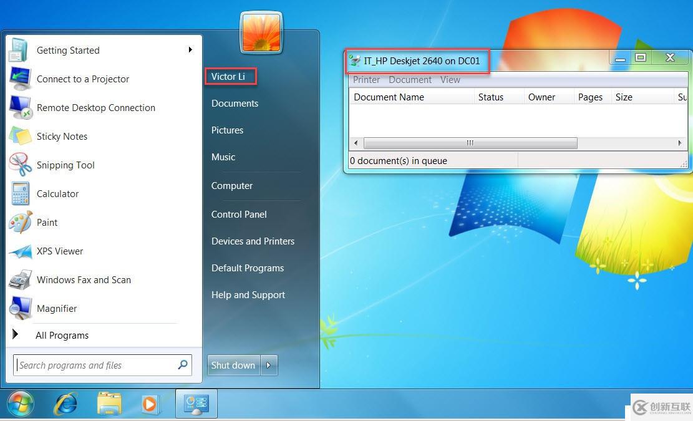Launch the Paint palette icon
The width and height of the screenshot is (693, 421).
coord(21,222)
